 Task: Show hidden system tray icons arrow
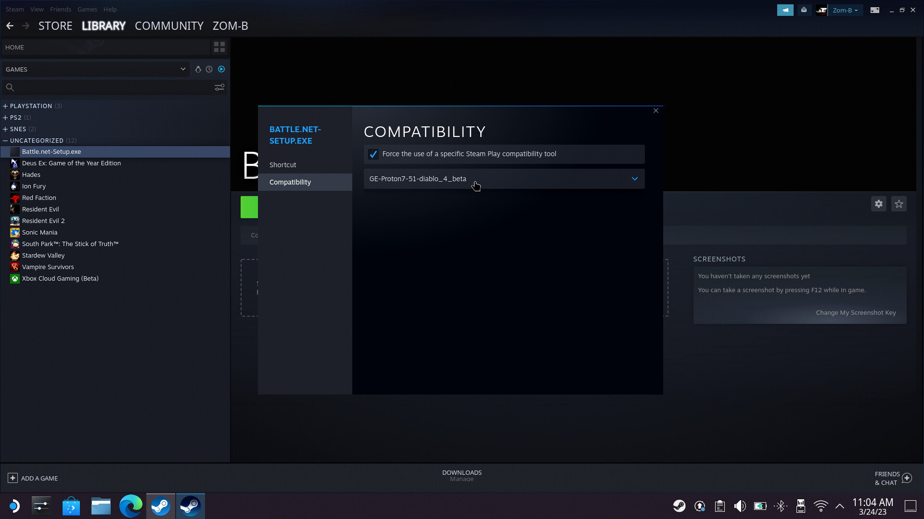840,506
